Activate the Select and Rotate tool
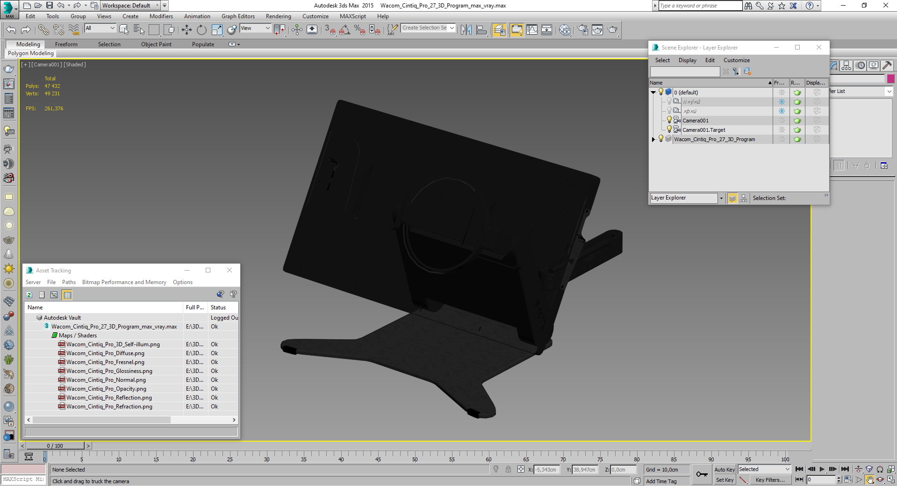Screen dimensions: 897x486 click(x=201, y=30)
